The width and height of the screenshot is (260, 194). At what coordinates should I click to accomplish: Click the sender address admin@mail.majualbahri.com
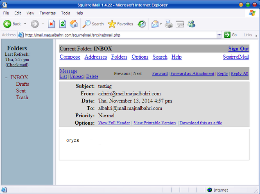[129, 94]
